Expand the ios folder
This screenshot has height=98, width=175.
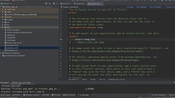[3, 22]
